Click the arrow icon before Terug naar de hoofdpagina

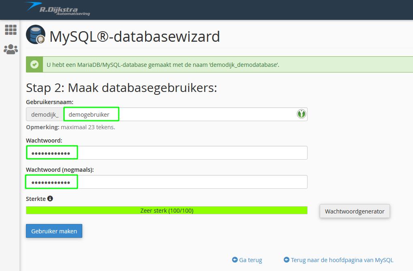tap(286, 260)
